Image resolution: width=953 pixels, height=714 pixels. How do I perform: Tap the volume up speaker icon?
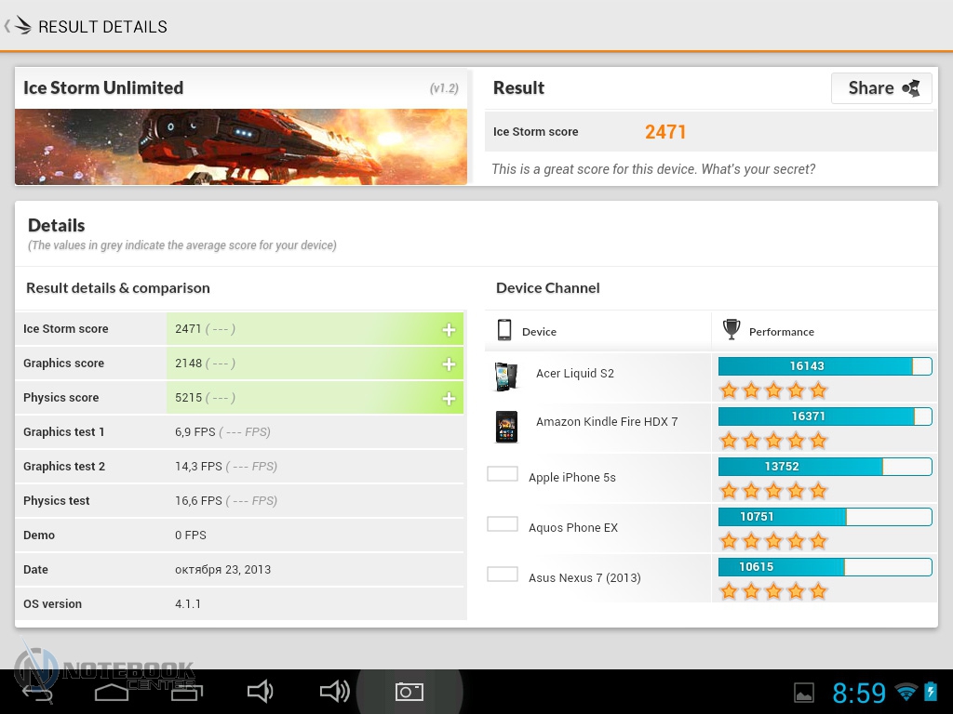[334, 691]
